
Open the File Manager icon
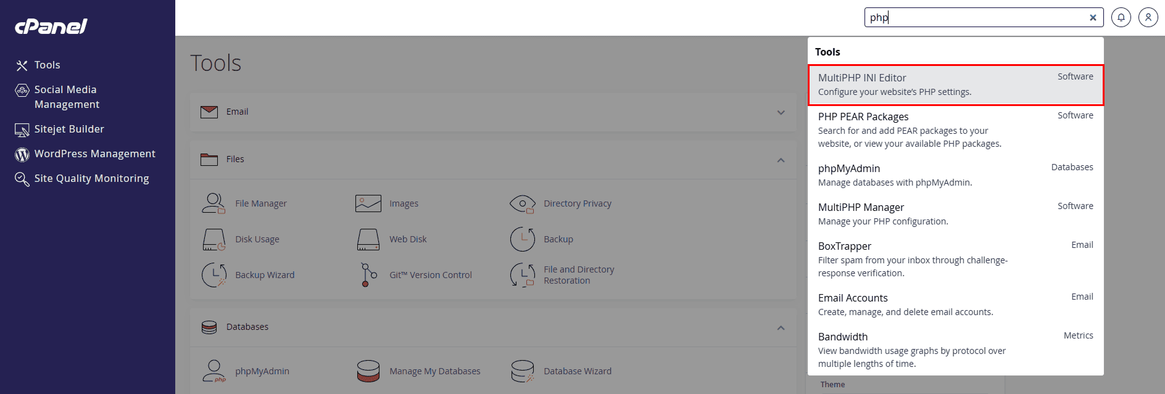214,203
